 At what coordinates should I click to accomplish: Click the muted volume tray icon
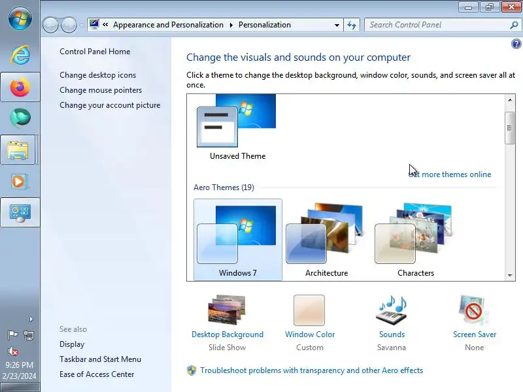click(12, 351)
